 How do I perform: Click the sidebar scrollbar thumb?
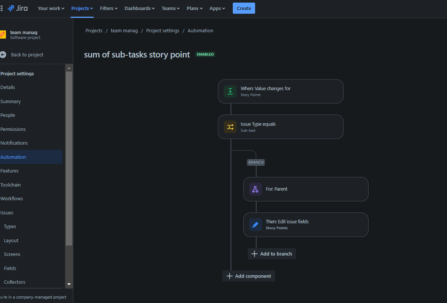tap(69, 158)
